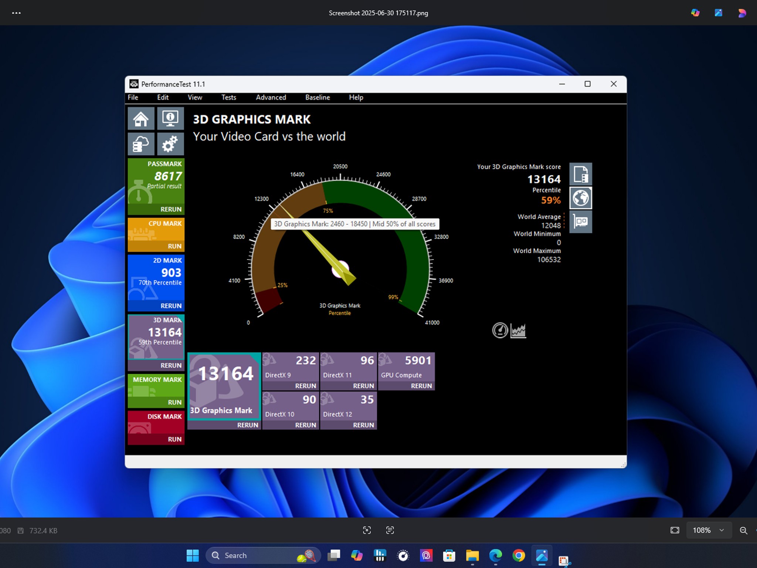The image size is (757, 568).
Task: Toggle fit to window icon
Action: click(675, 530)
